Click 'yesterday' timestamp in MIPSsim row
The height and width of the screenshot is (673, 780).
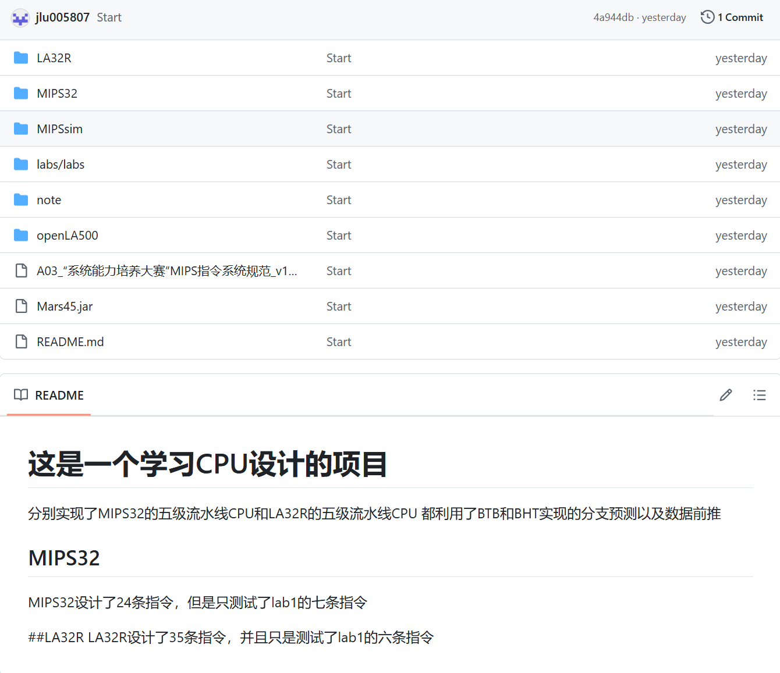[741, 129]
